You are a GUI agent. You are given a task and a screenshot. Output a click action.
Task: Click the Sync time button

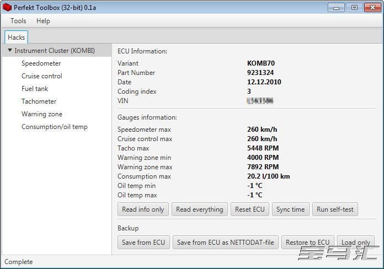tap(290, 209)
